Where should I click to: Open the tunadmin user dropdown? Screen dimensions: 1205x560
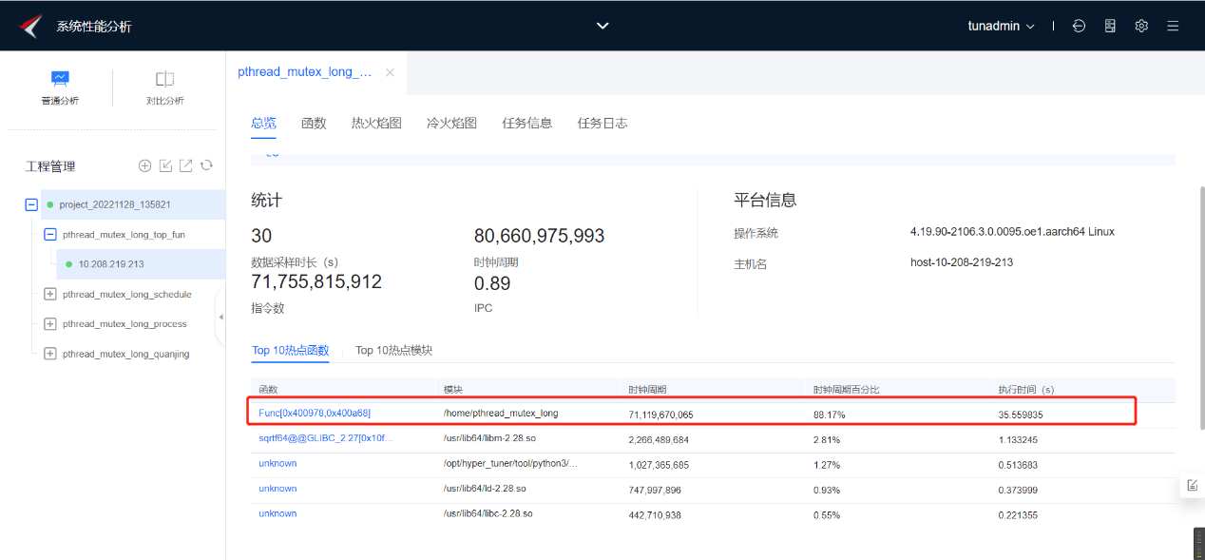[x=1001, y=26]
